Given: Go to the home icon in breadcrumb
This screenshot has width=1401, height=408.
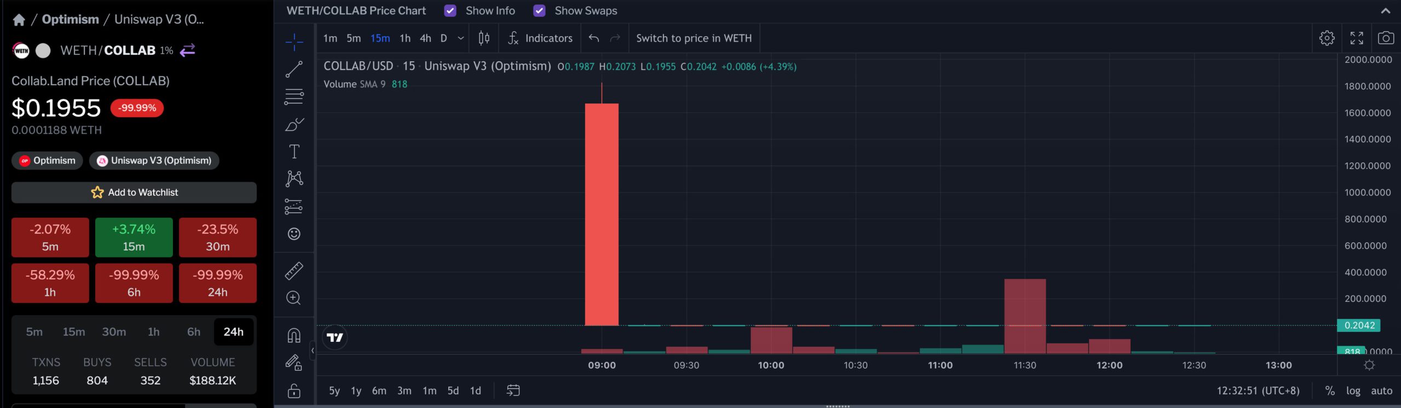Looking at the screenshot, I should pos(19,20).
